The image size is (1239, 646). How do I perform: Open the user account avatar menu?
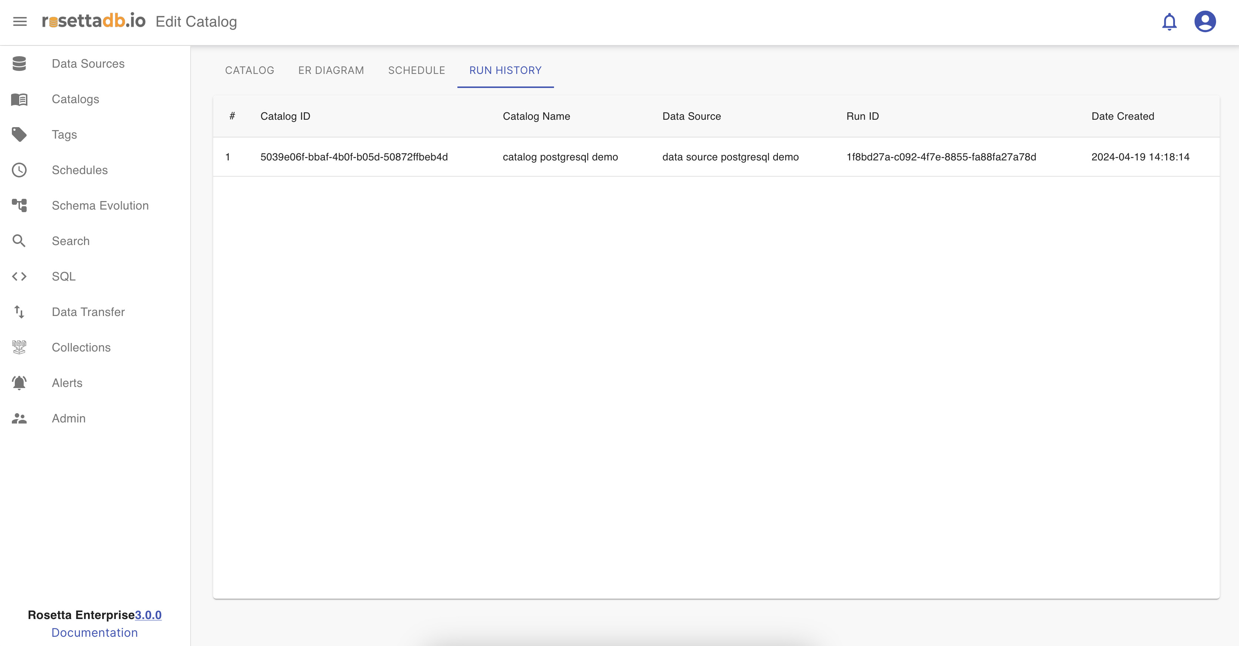[1205, 21]
